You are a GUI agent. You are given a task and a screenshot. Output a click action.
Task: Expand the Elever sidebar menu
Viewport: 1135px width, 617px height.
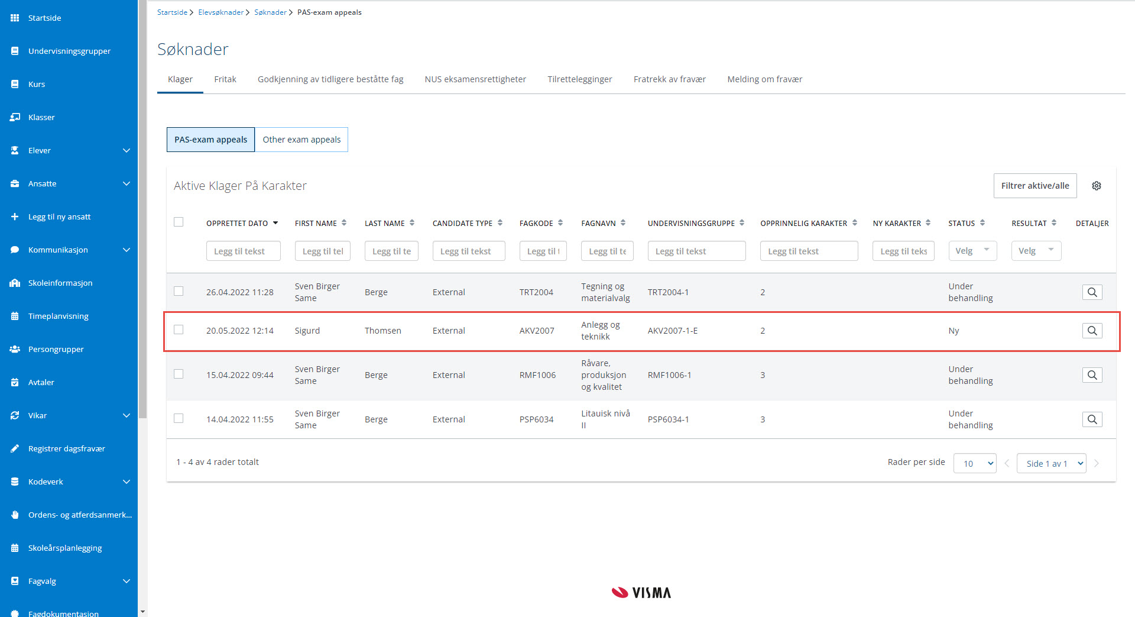(126, 150)
